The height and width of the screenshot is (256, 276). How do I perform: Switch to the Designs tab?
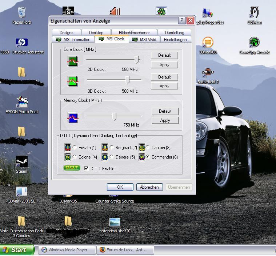click(x=66, y=33)
